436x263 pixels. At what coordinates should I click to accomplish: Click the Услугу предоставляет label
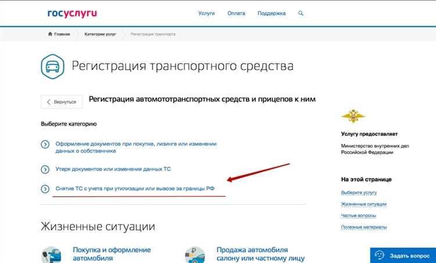(x=369, y=134)
